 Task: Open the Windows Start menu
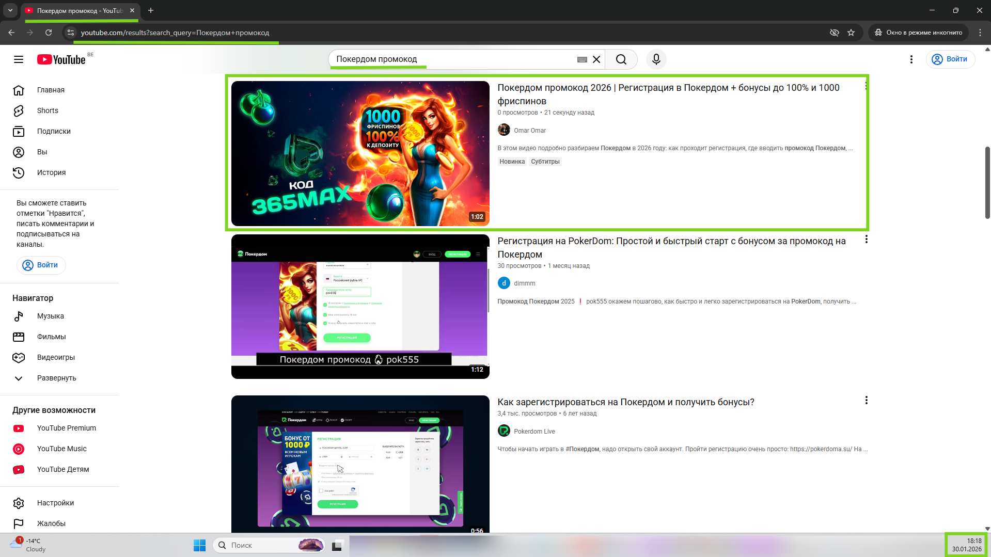tap(199, 545)
